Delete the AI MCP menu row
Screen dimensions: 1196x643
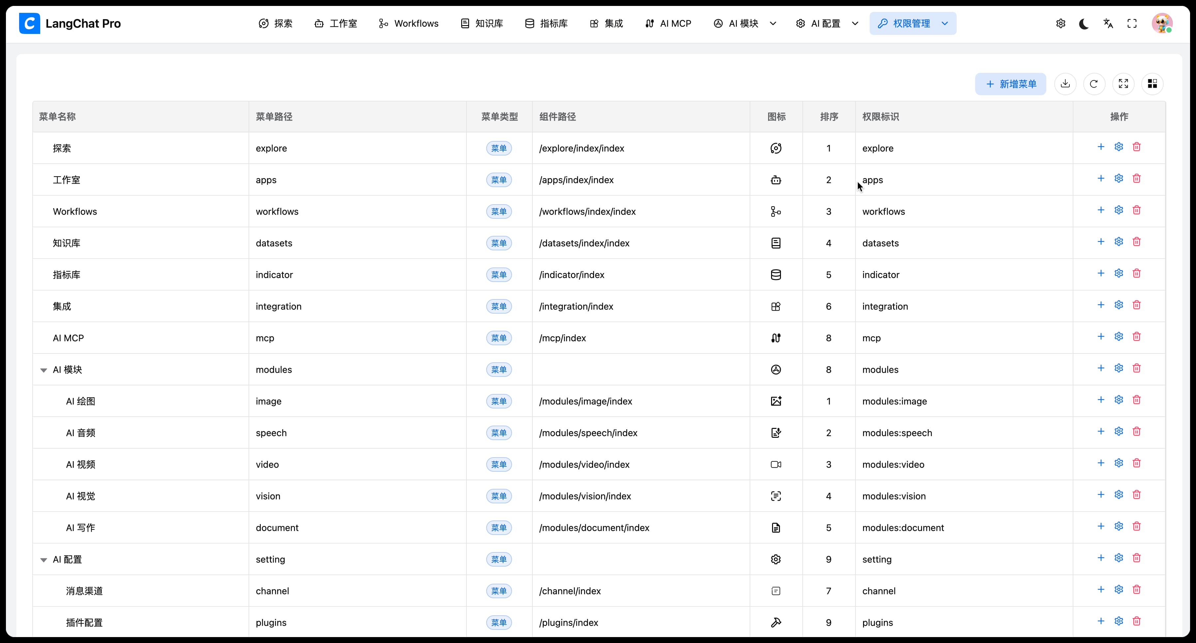[x=1137, y=336]
